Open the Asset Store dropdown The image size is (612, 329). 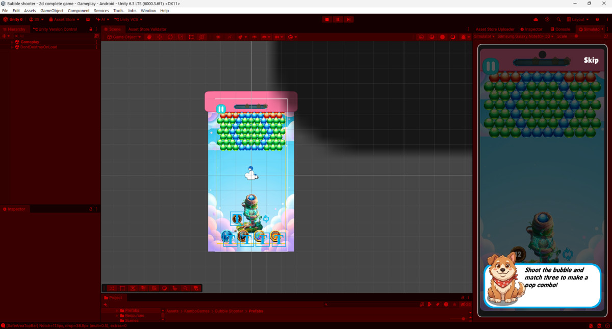coord(64,19)
